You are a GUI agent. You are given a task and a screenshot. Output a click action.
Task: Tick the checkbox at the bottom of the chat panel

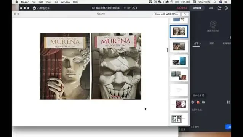pos(192,127)
